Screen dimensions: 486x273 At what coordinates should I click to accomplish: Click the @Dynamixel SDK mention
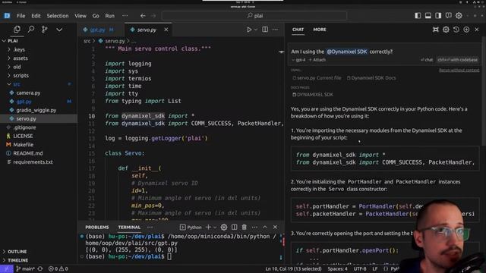pyautogui.click(x=347, y=52)
